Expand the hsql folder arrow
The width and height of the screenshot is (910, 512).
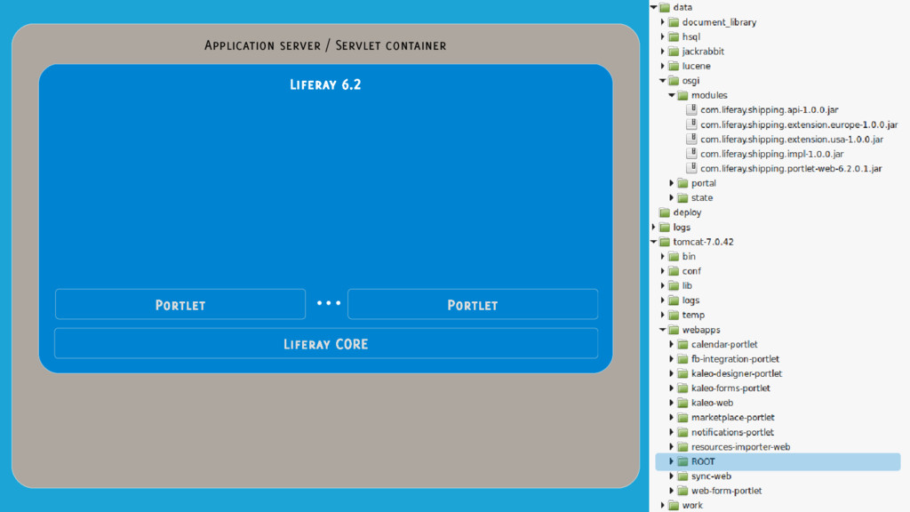coord(663,36)
